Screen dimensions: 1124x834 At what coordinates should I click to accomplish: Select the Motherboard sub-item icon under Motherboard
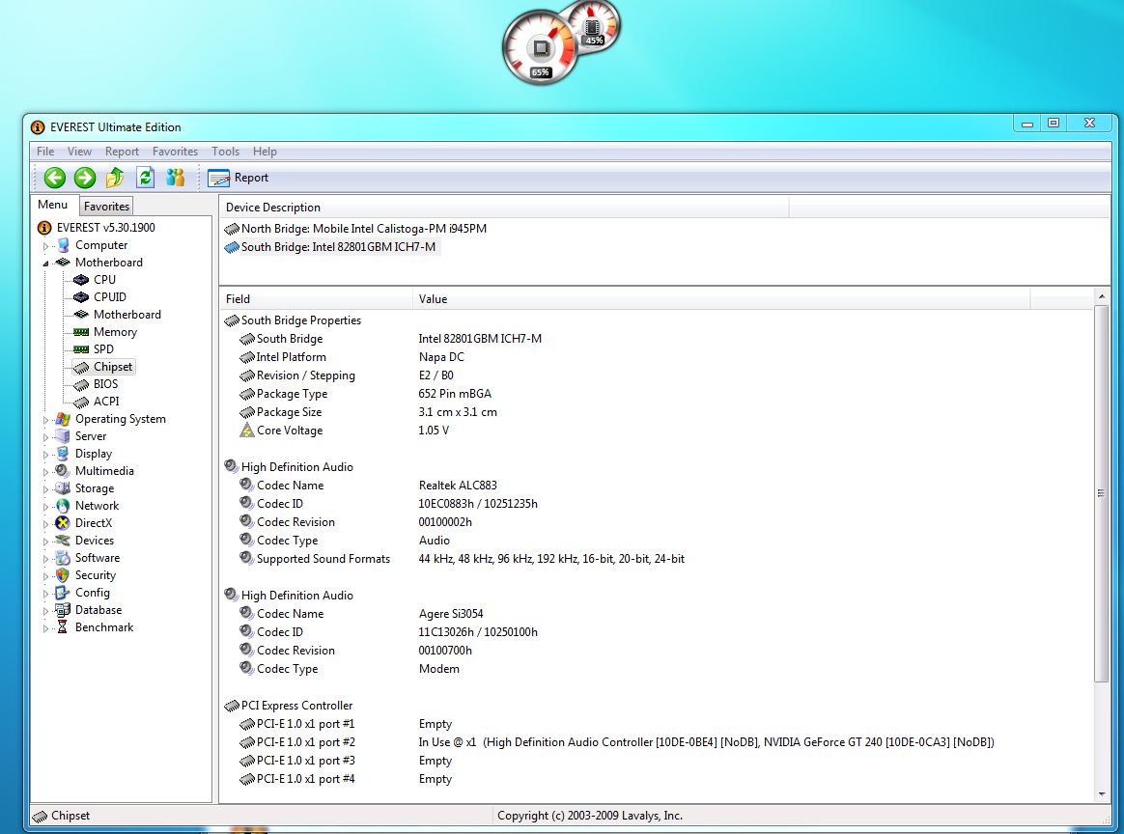point(81,314)
